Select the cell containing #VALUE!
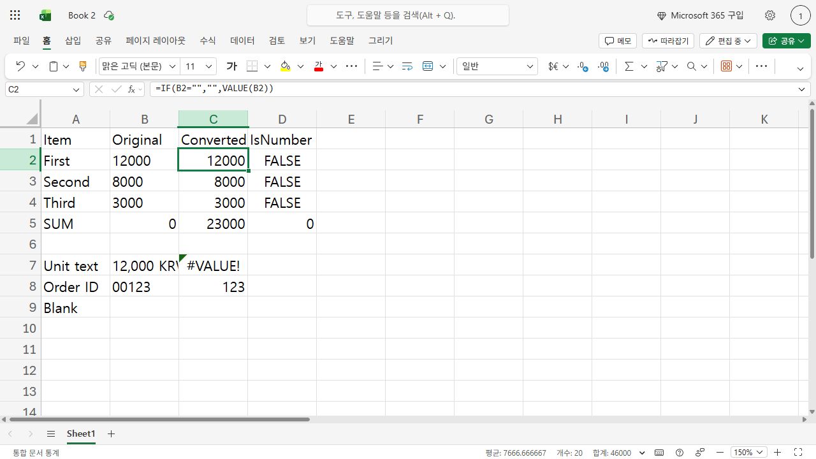Image resolution: width=816 pixels, height=459 pixels. [x=213, y=265]
